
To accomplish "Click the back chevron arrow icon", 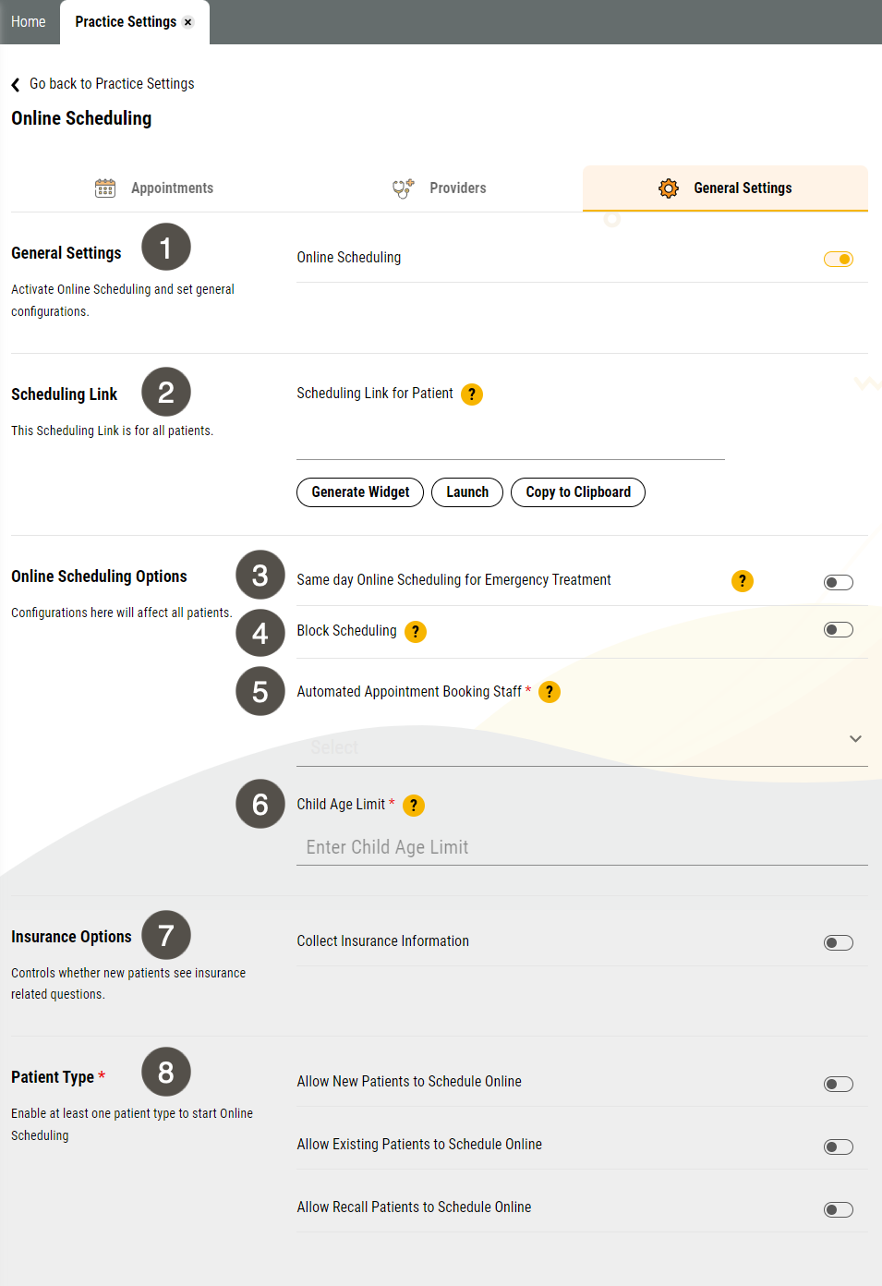I will coord(16,85).
